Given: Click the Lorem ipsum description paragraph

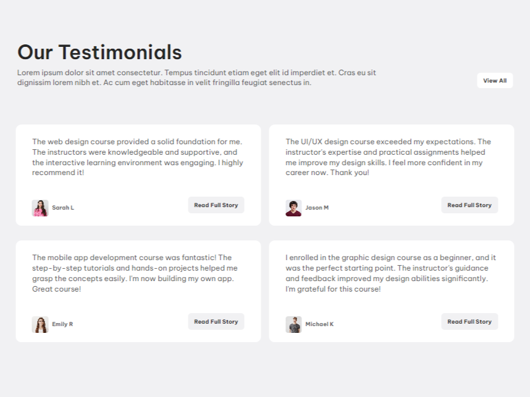Looking at the screenshot, I should 196,78.
